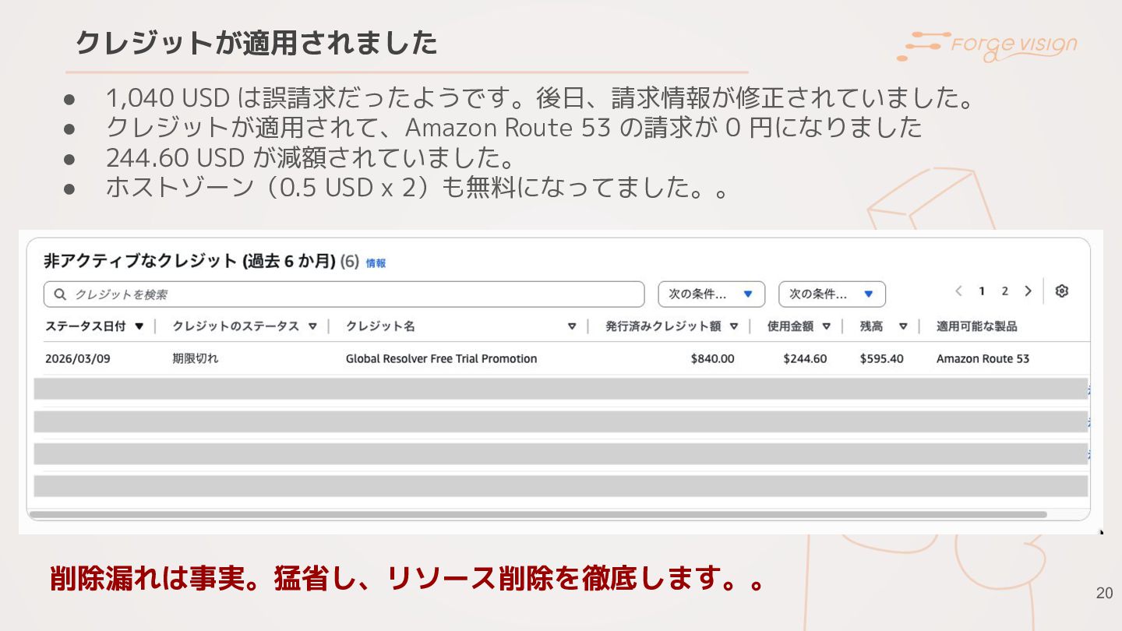Click the horizontal scrollbar of credits table

538,514
